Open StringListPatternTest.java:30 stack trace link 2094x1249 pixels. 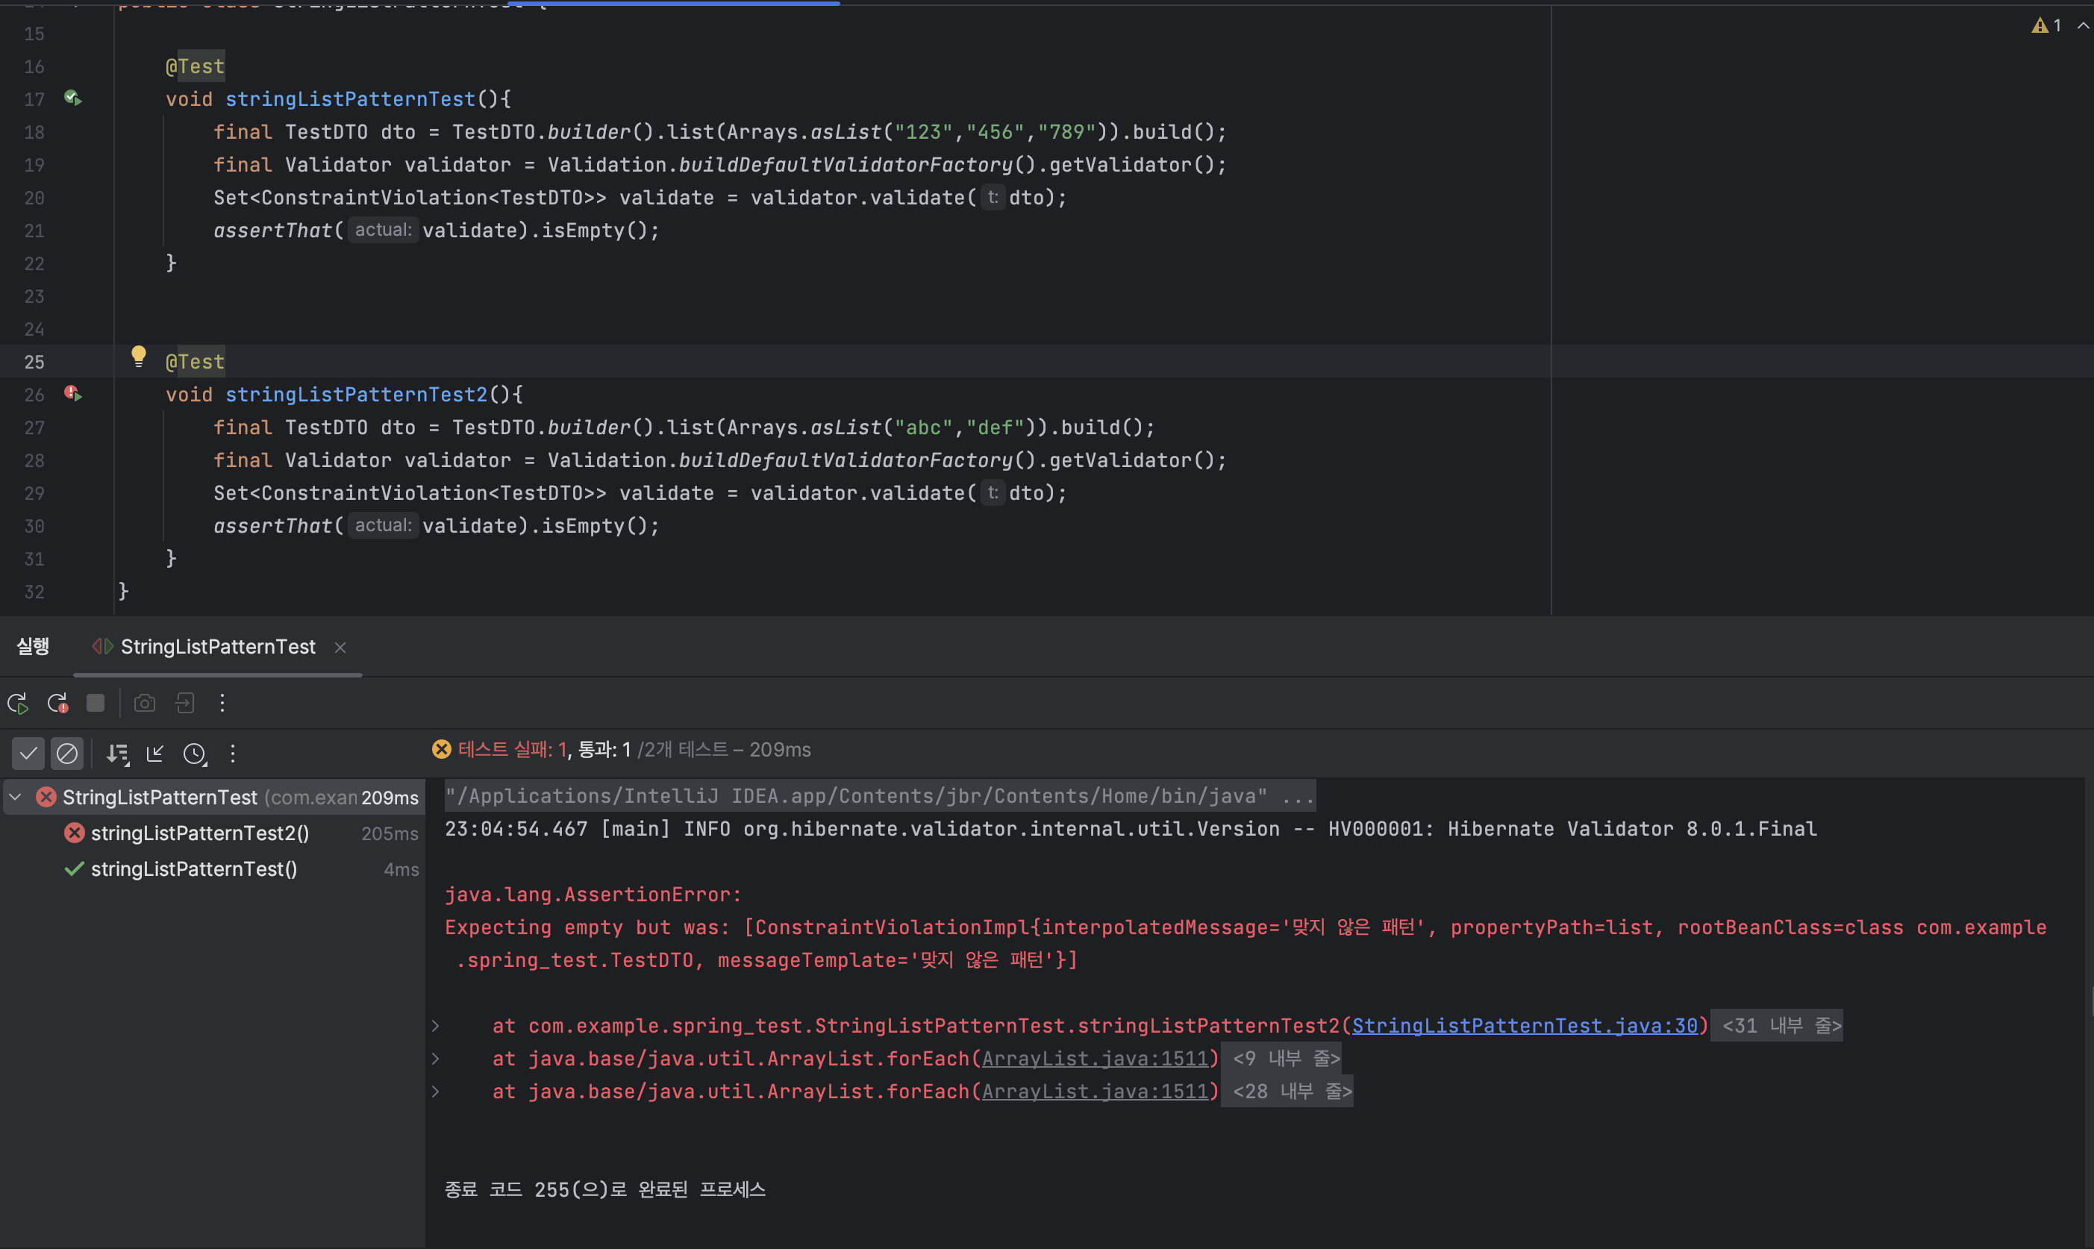[1524, 1025]
